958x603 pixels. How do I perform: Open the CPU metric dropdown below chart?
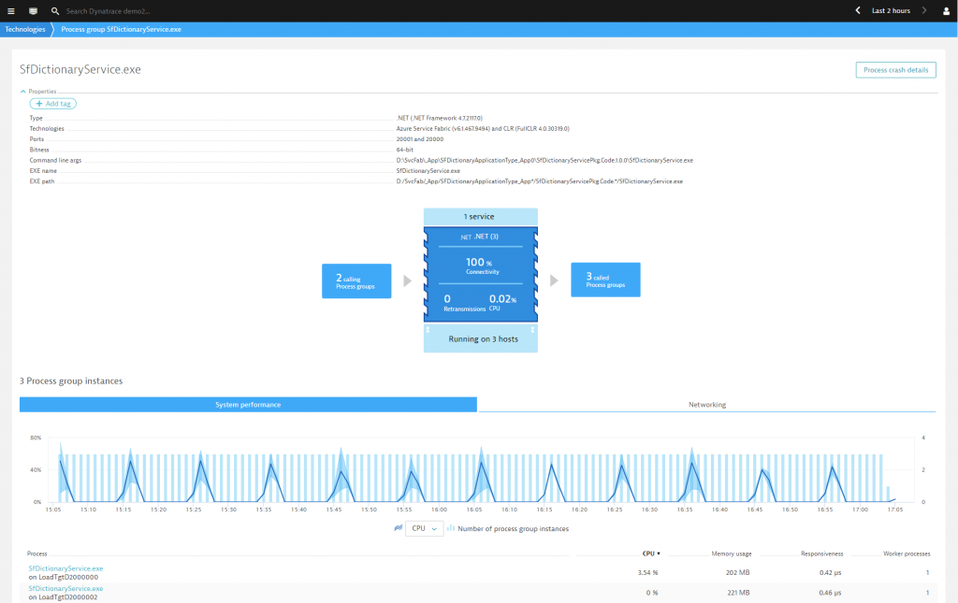click(424, 528)
